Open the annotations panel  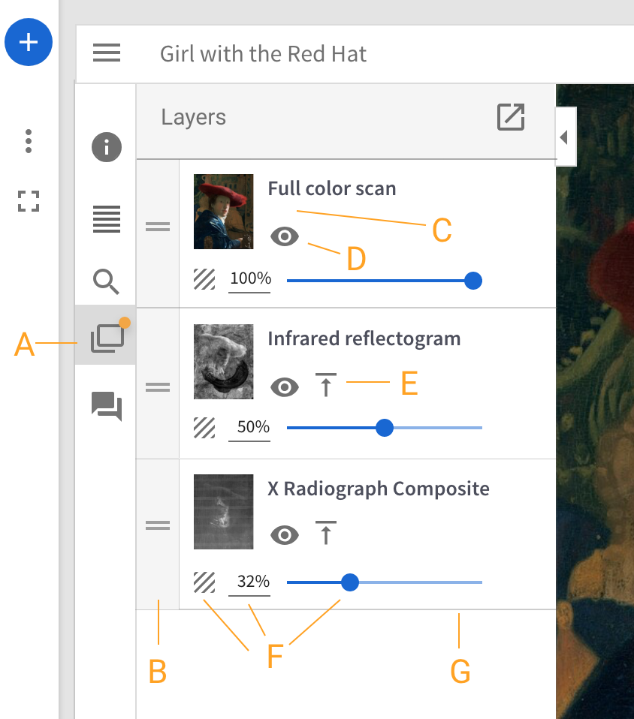click(106, 408)
